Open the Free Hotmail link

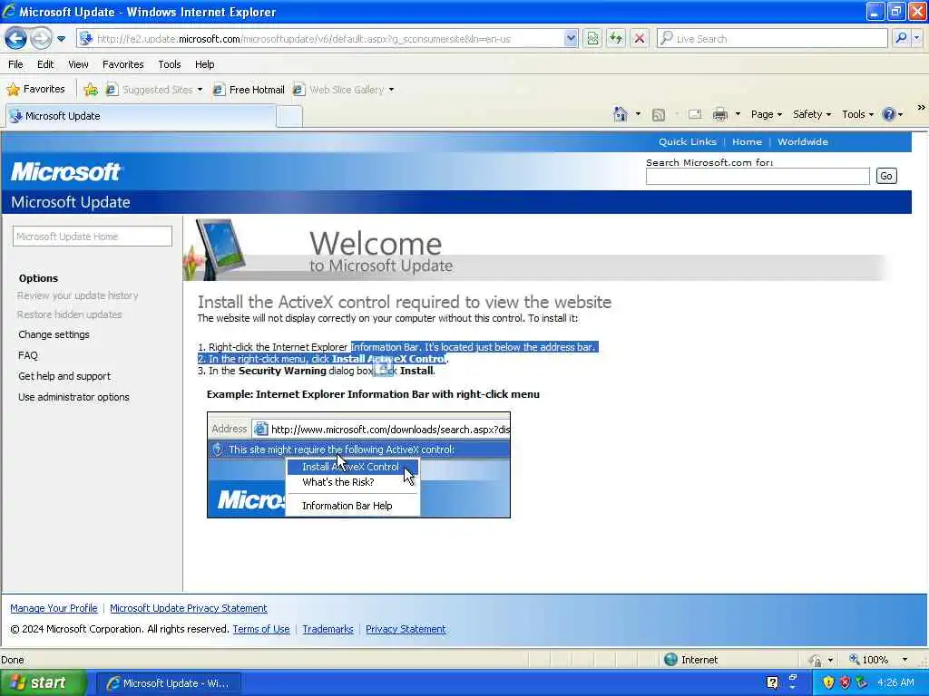[249, 90]
